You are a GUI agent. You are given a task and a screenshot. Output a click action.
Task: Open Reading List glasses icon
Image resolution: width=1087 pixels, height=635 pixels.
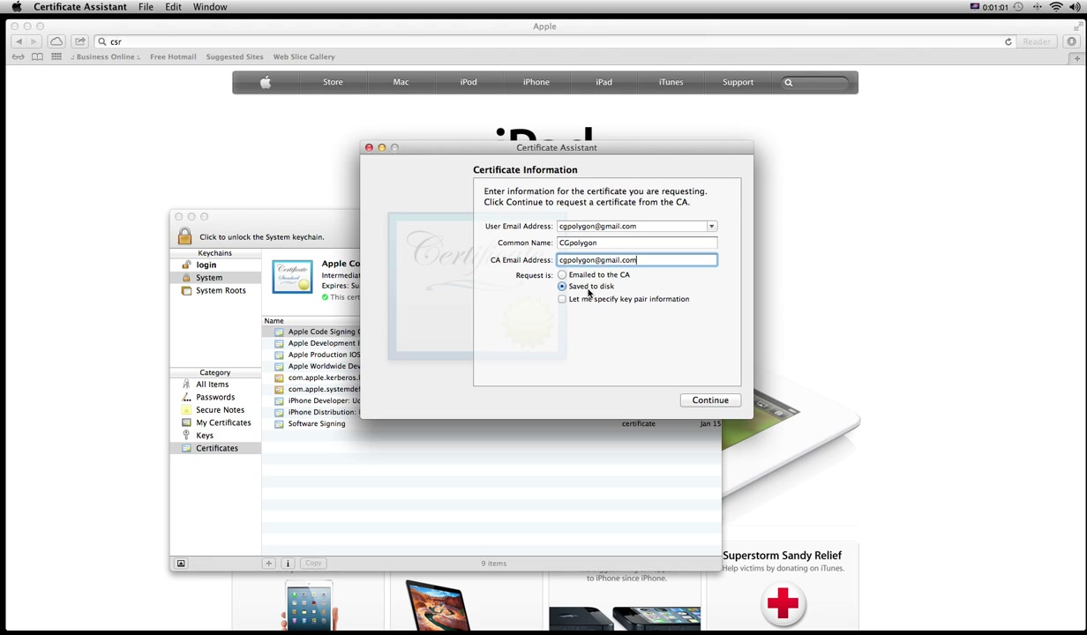18,56
